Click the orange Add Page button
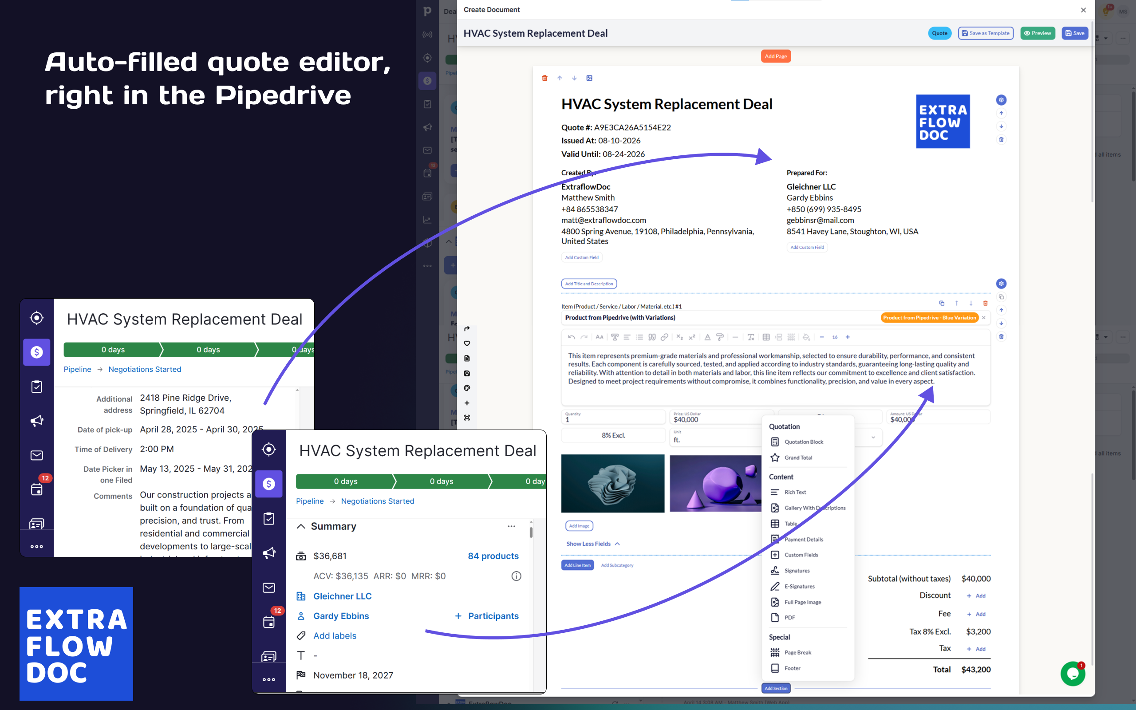The image size is (1136, 710). point(776,56)
